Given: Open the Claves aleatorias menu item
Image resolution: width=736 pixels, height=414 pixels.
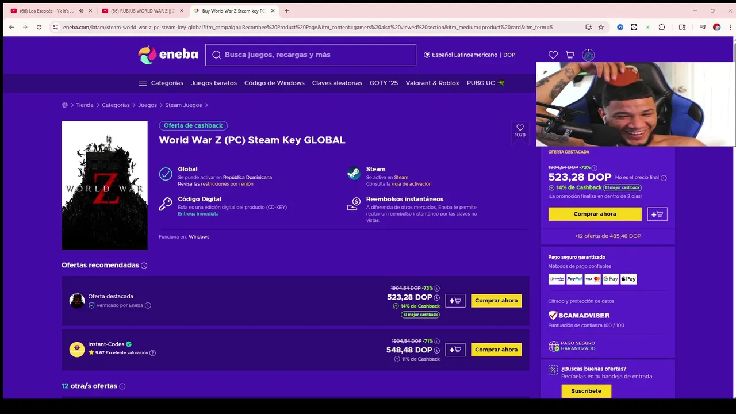Looking at the screenshot, I should click(337, 83).
